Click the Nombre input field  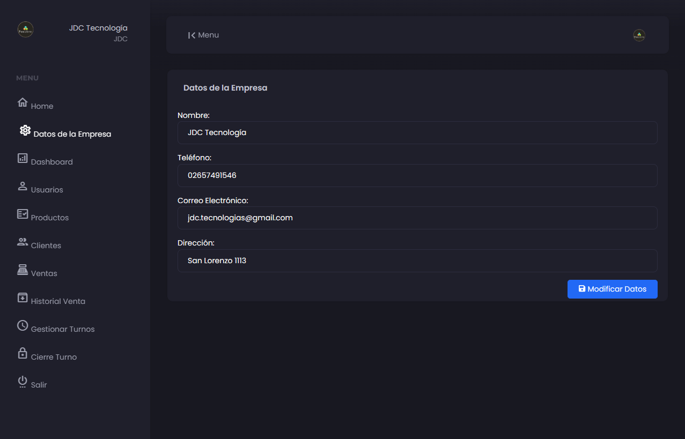417,132
